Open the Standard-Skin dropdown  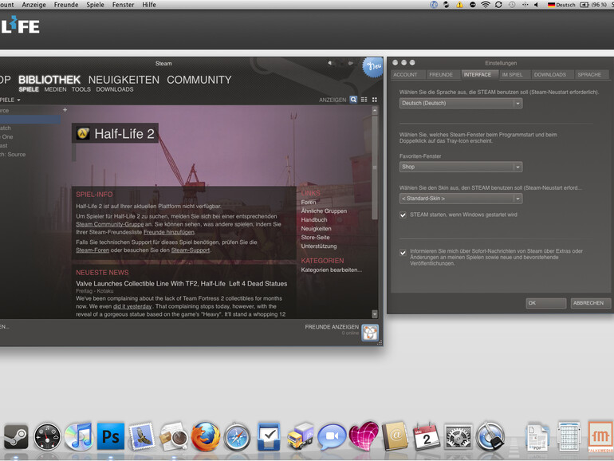461,199
